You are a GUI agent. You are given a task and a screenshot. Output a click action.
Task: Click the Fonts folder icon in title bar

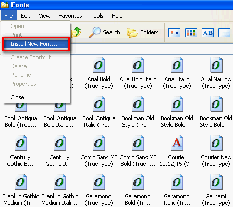pyautogui.click(x=4, y=5)
